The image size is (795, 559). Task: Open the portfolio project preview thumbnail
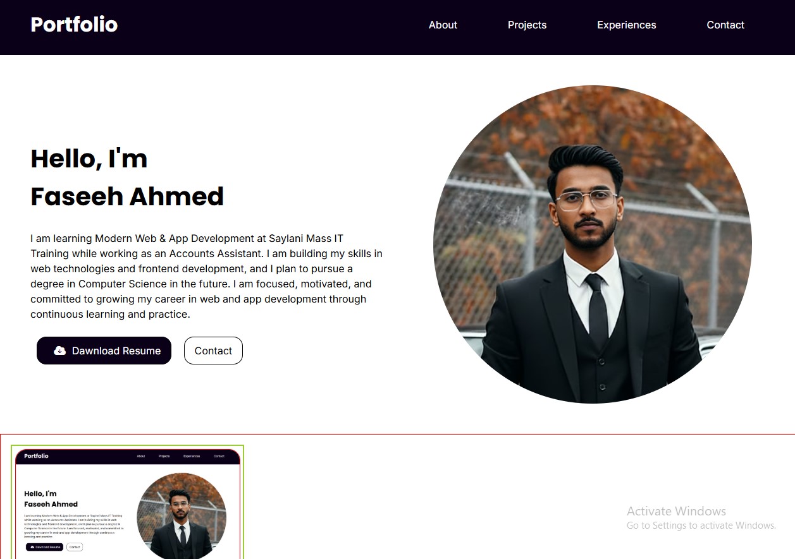128,502
